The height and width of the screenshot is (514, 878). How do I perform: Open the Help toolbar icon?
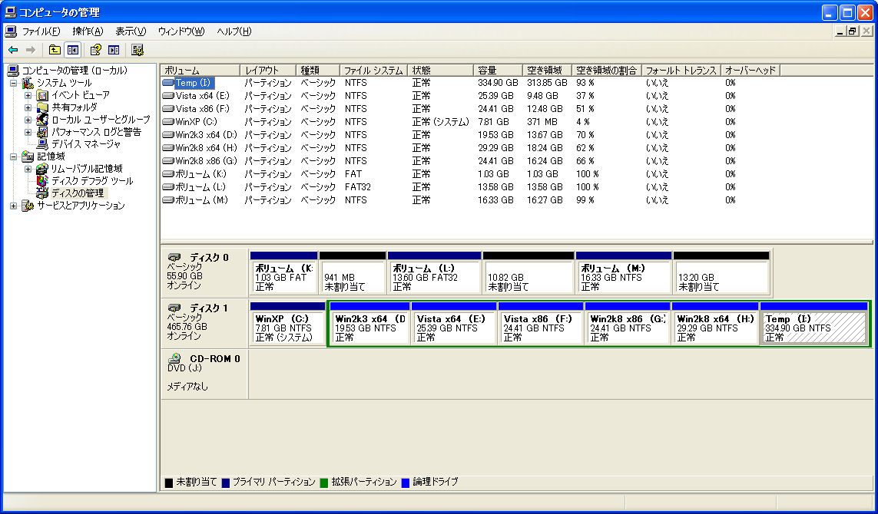[96, 50]
